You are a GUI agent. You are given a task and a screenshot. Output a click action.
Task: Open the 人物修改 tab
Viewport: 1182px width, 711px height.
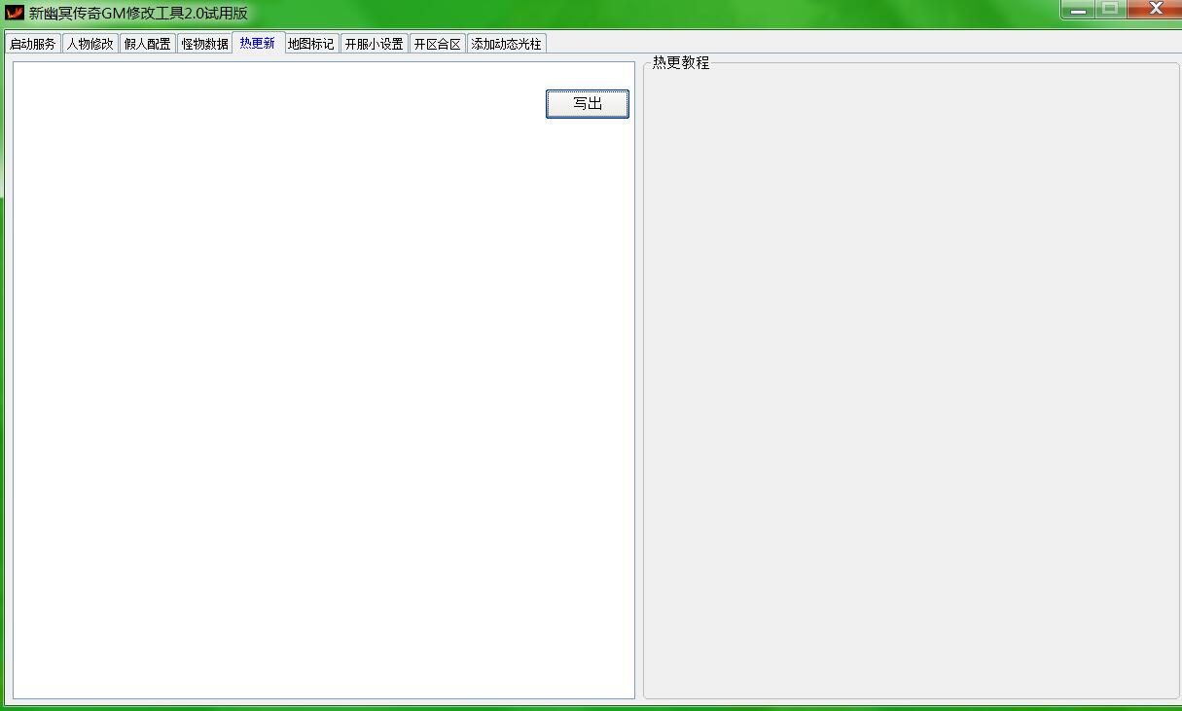point(90,44)
